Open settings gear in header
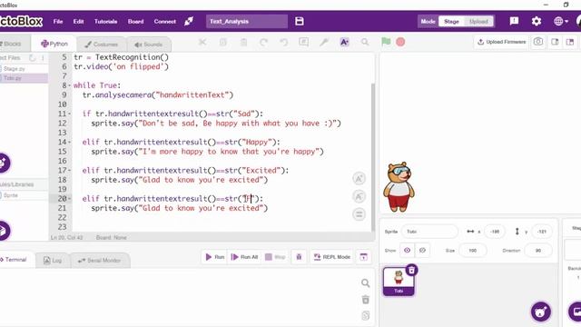Image resolution: width=581 pixels, height=327 pixels. pos(537,21)
